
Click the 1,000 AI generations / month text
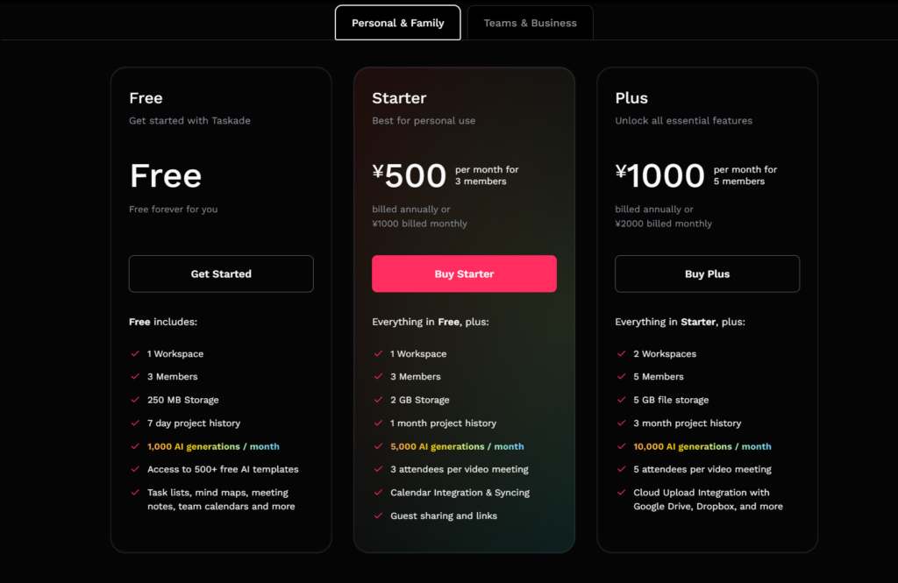pyautogui.click(x=213, y=446)
